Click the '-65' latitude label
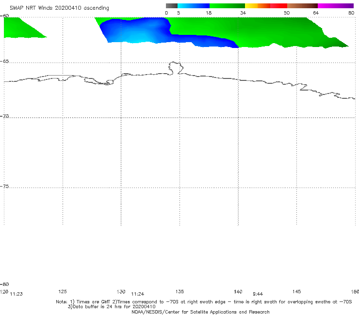The width and height of the screenshot is (359, 315). point(4,62)
